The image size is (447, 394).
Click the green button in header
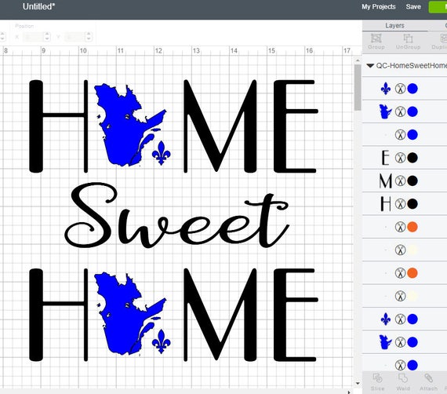(438, 7)
